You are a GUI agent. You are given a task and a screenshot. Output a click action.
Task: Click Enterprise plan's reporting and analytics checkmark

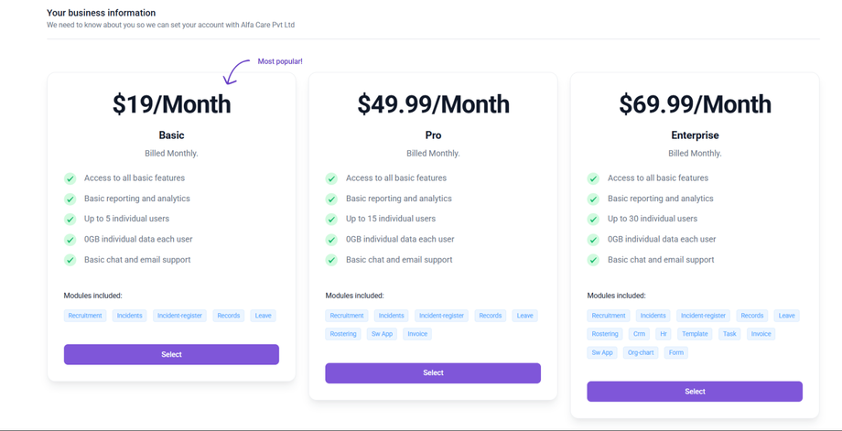pyautogui.click(x=593, y=199)
